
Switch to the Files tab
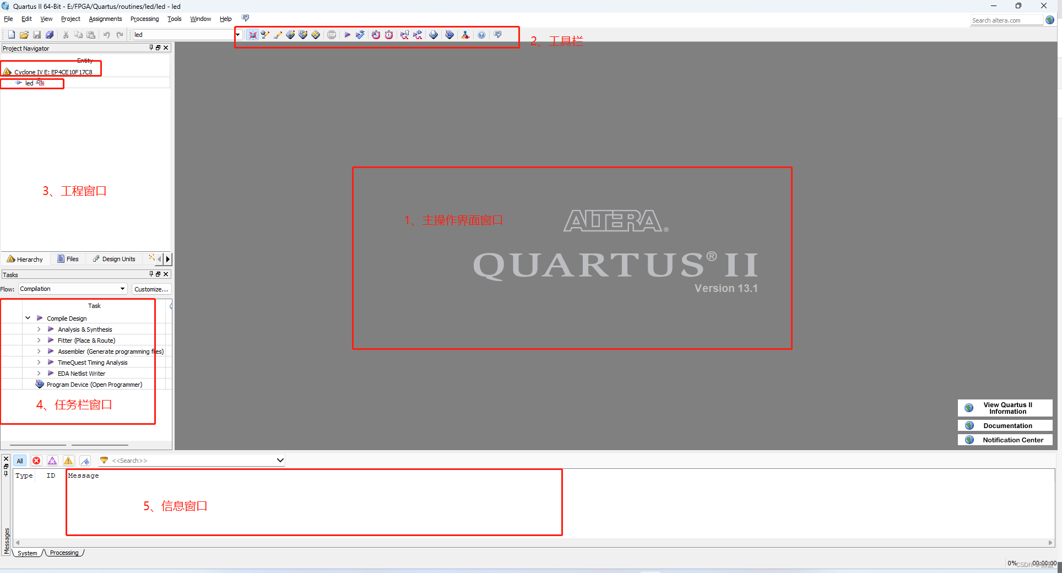point(68,259)
